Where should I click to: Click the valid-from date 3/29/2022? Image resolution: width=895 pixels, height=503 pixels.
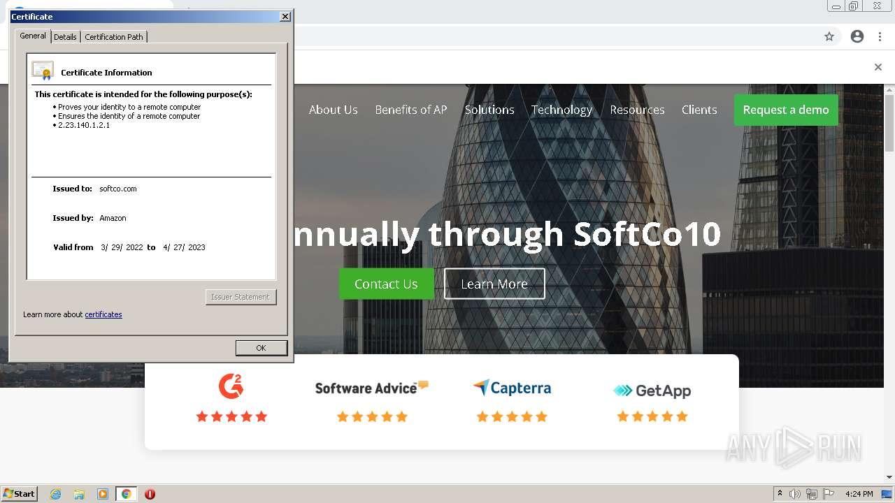pos(122,247)
